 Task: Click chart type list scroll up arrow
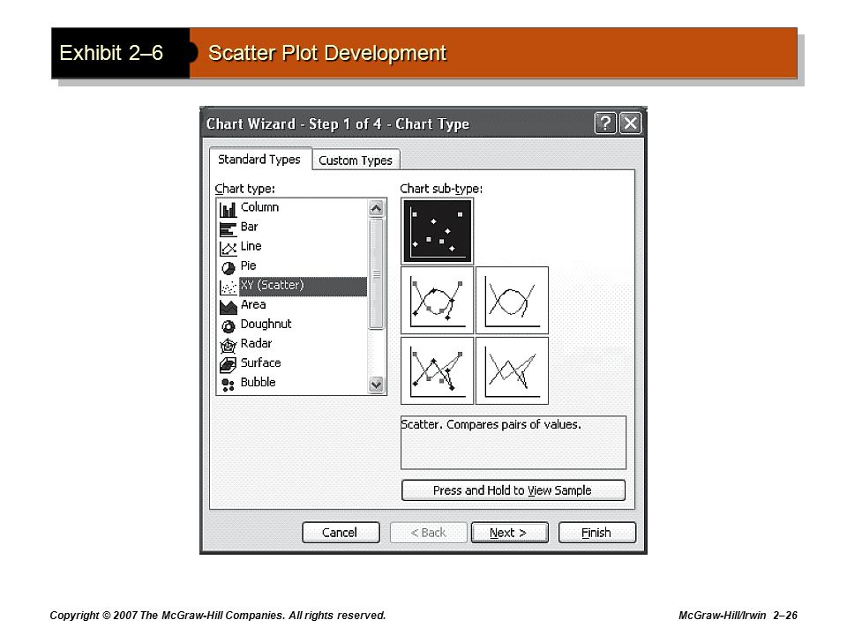(x=376, y=208)
